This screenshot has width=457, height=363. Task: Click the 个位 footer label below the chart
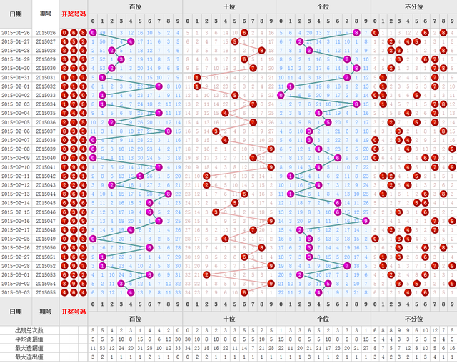pos(323,319)
